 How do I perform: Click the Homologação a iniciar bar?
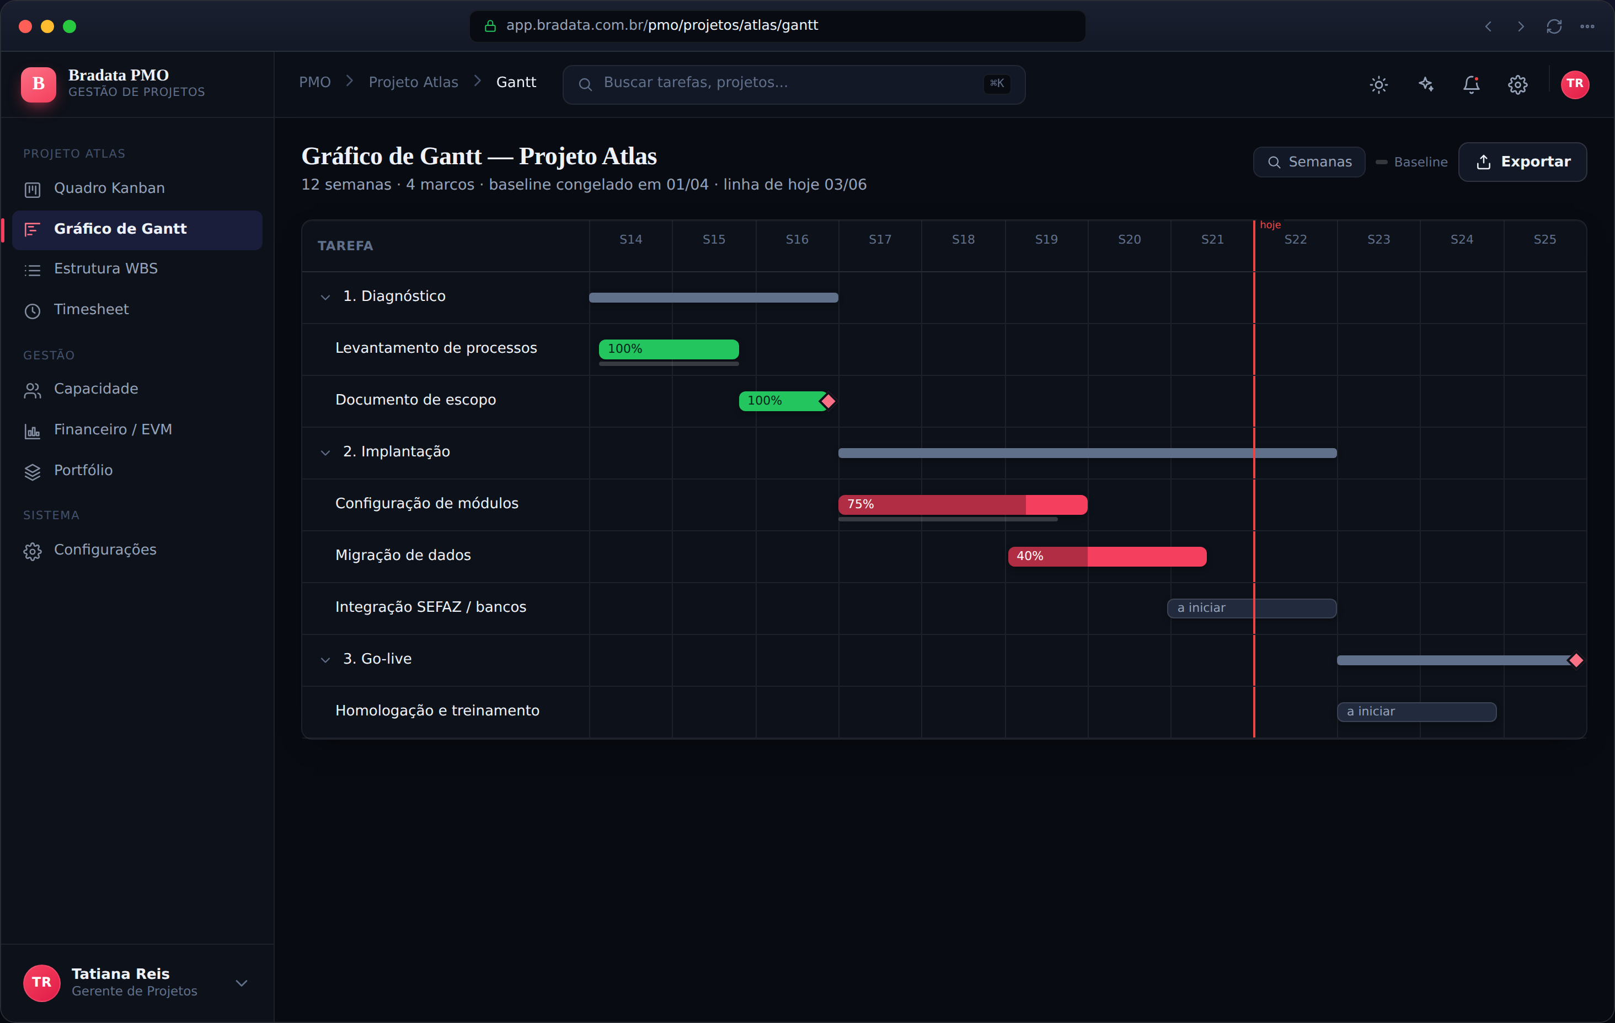[x=1416, y=712]
